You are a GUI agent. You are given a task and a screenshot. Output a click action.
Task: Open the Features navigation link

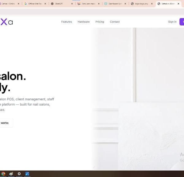point(67,22)
